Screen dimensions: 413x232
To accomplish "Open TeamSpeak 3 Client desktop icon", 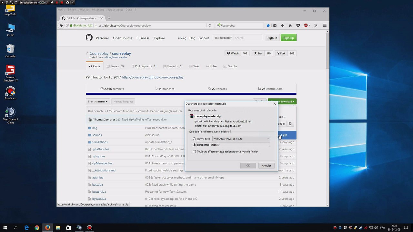I will click(x=10, y=115).
